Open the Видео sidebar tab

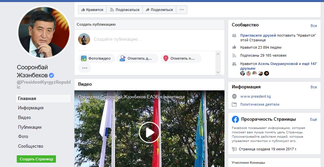[24, 118]
